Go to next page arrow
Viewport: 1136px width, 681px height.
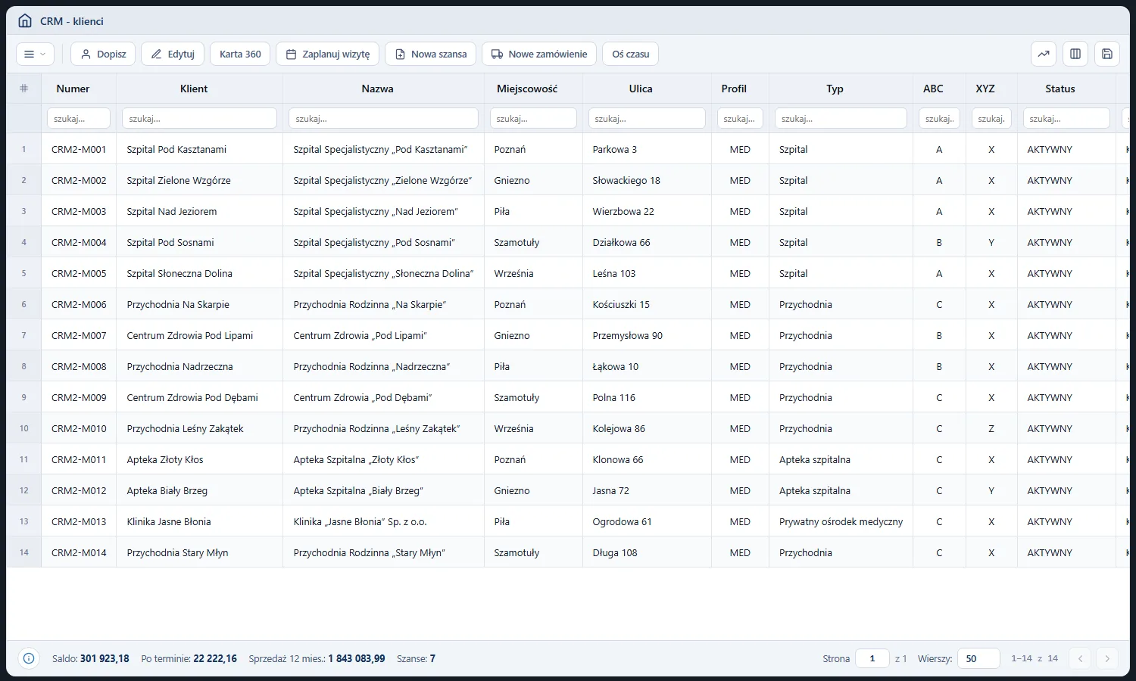point(1107,658)
